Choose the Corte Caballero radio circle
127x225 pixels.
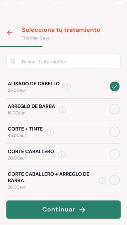115,154
